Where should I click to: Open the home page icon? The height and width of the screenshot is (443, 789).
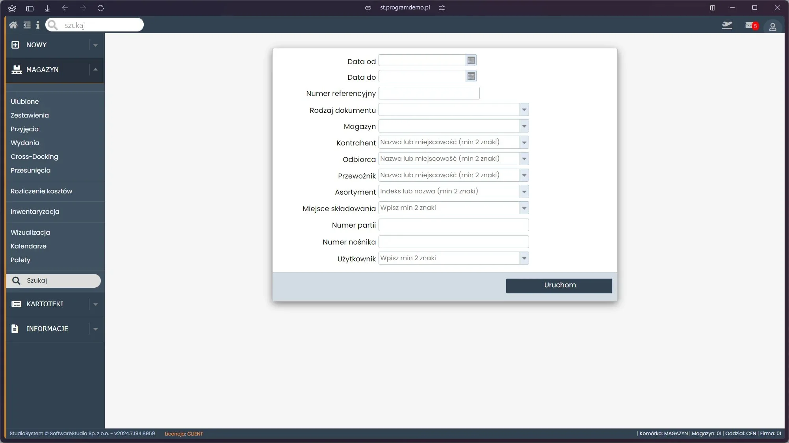[x=13, y=25]
